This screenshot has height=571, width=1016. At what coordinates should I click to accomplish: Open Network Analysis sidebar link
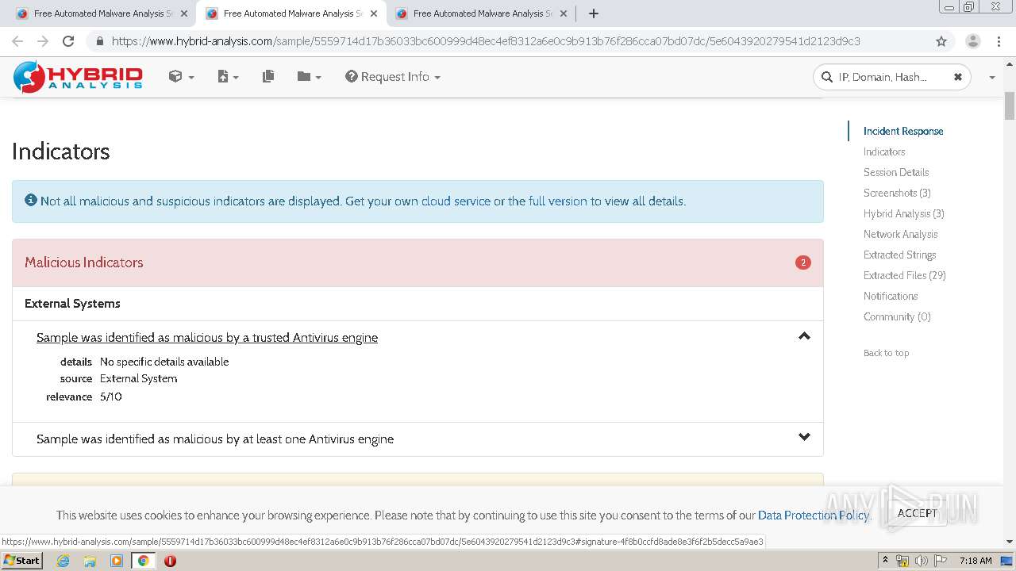900,234
